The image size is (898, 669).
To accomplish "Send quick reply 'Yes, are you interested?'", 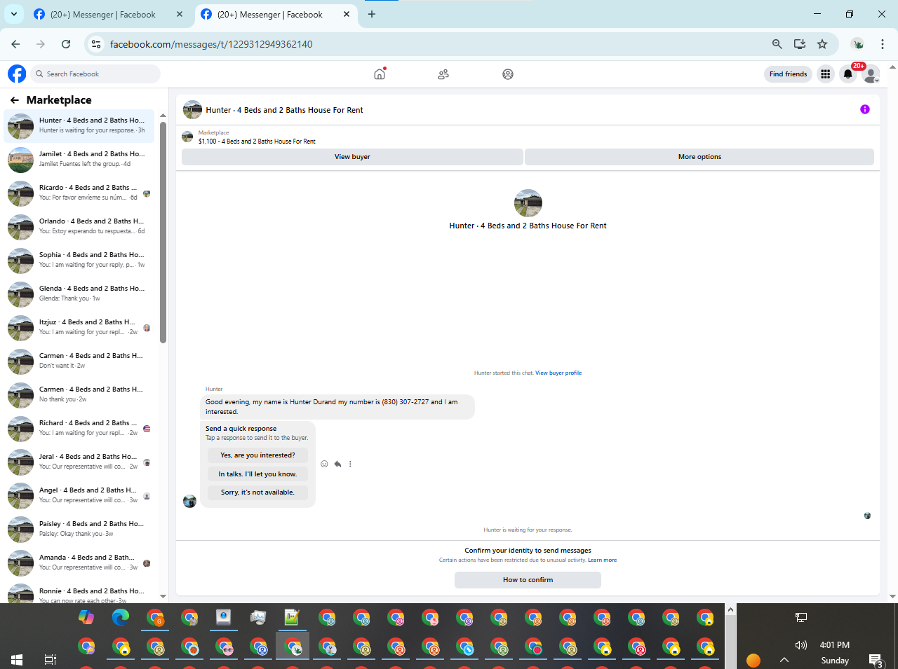I will [x=257, y=455].
